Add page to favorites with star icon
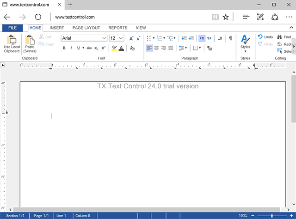This screenshot has height=219, width=296. 226,17
